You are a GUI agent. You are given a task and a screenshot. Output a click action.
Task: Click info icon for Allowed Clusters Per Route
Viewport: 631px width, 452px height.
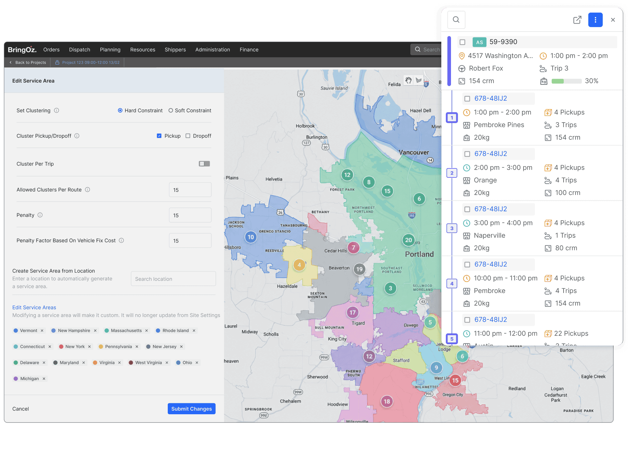pos(87,190)
